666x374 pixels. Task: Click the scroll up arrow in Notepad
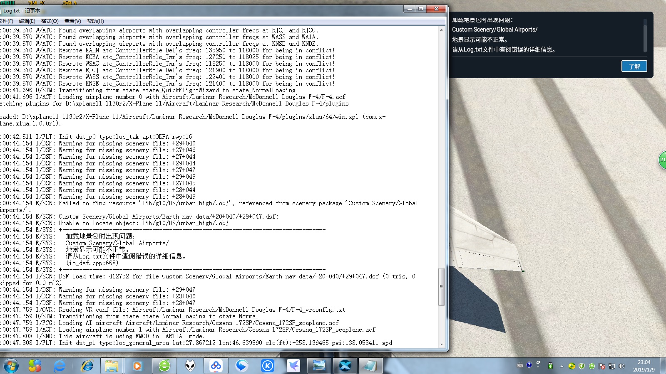click(x=441, y=30)
